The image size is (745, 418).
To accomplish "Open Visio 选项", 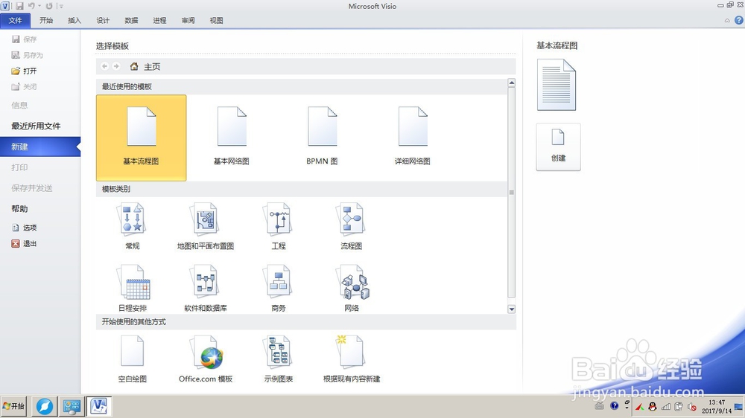I will pyautogui.click(x=25, y=228).
